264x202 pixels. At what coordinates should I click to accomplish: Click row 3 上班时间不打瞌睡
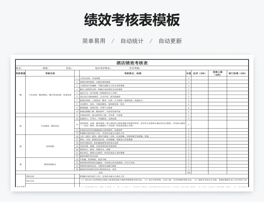click(133, 86)
